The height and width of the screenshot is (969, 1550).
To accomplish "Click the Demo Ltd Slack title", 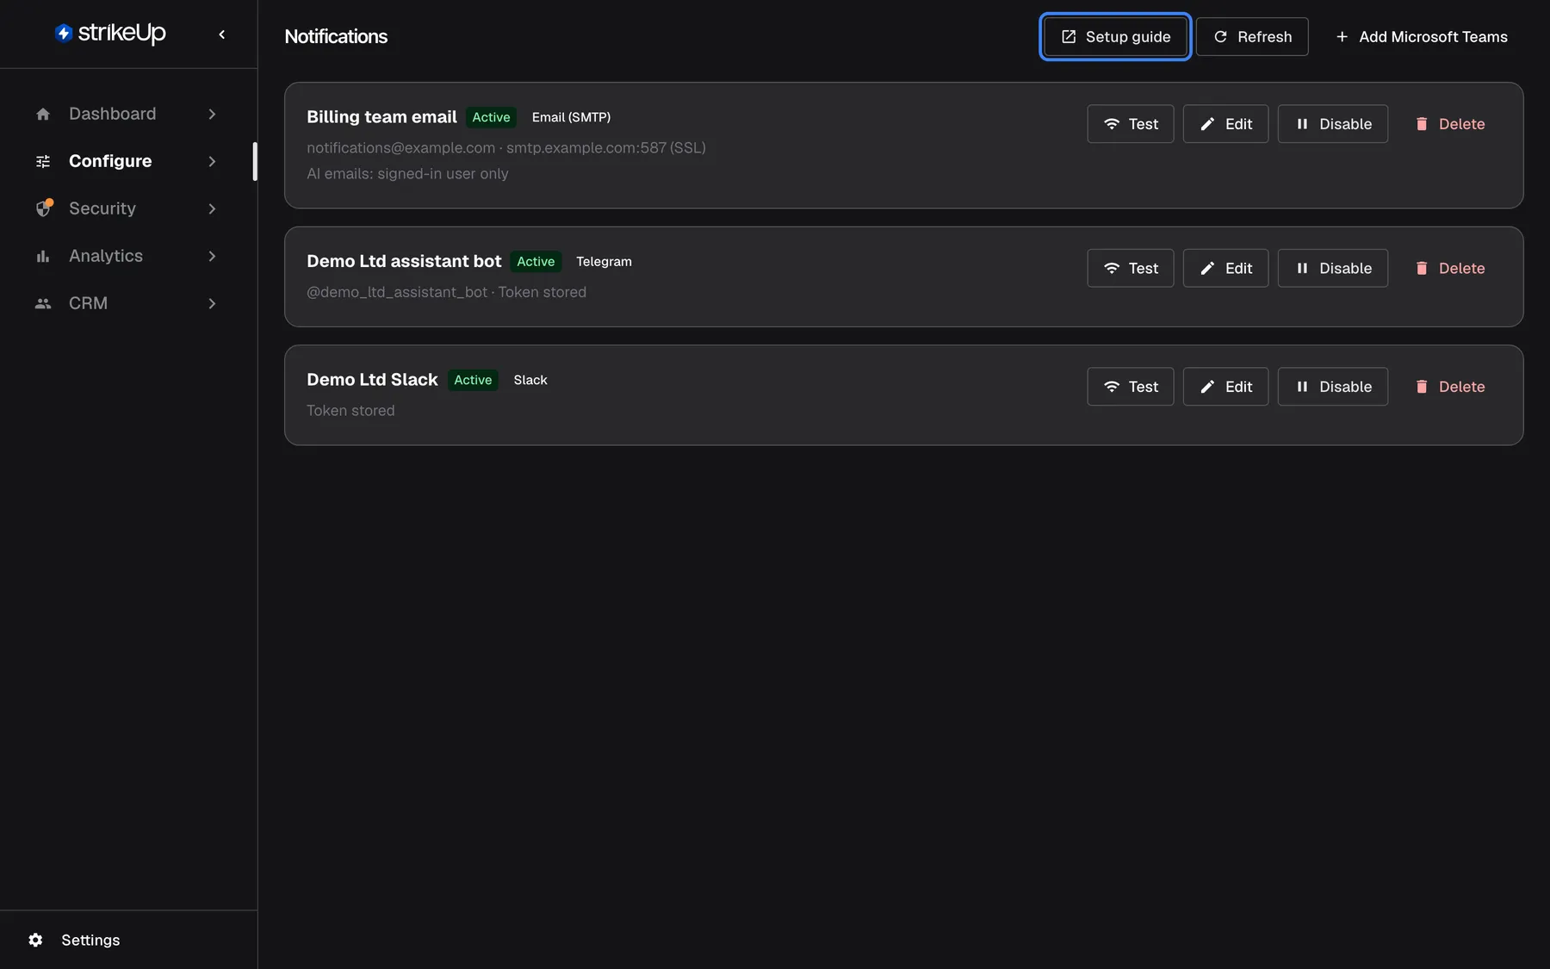I will tap(372, 380).
